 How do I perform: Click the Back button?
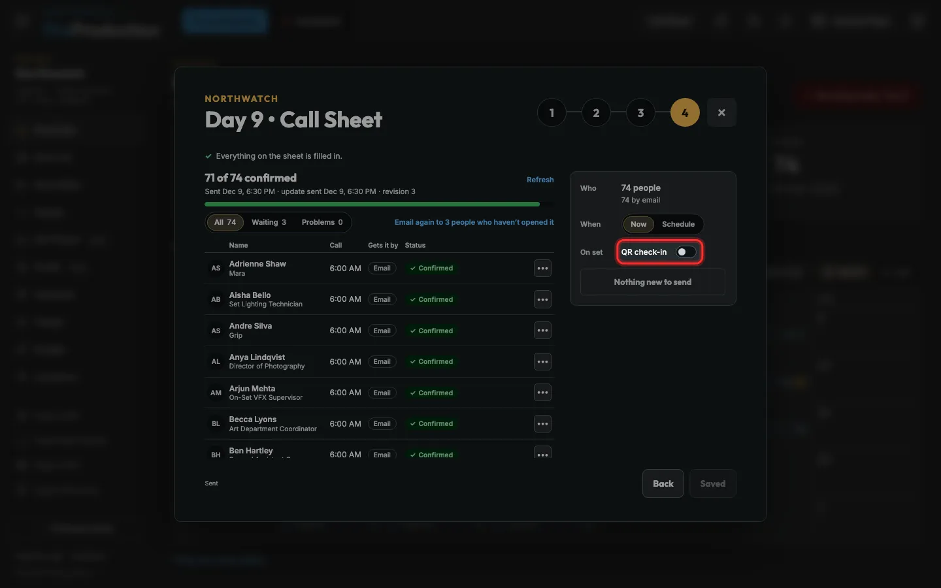click(663, 484)
